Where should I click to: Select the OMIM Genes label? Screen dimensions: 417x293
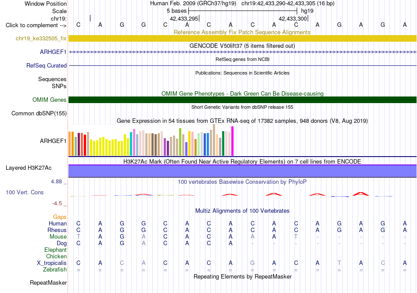tap(50, 100)
